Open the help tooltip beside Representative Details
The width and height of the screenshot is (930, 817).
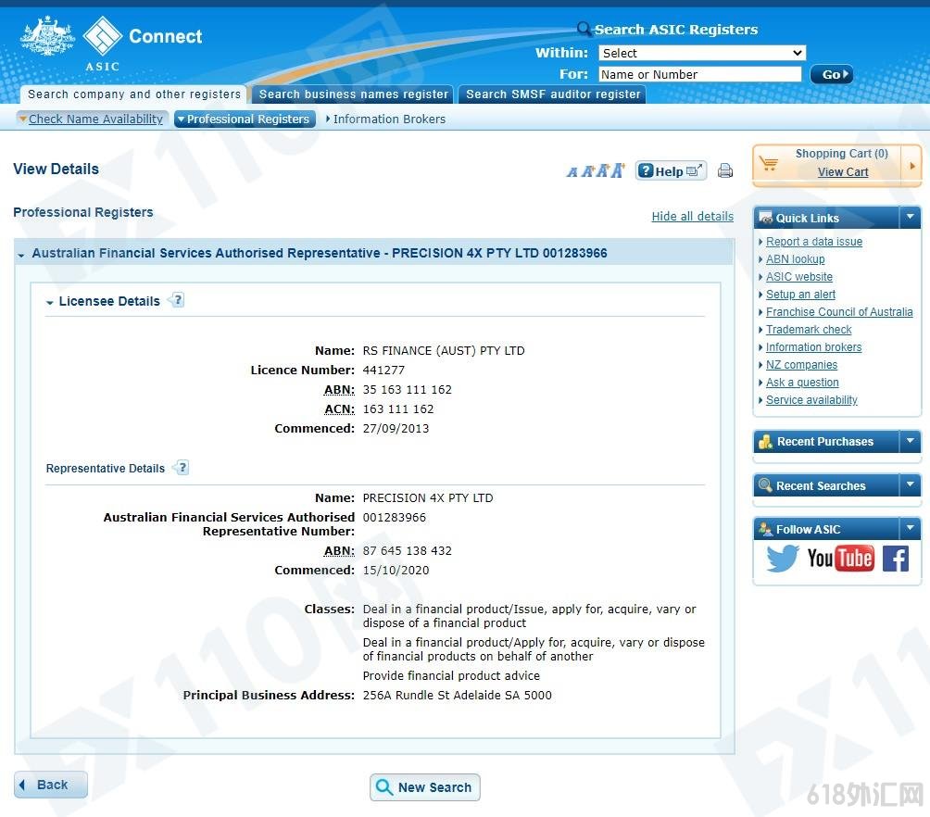182,468
